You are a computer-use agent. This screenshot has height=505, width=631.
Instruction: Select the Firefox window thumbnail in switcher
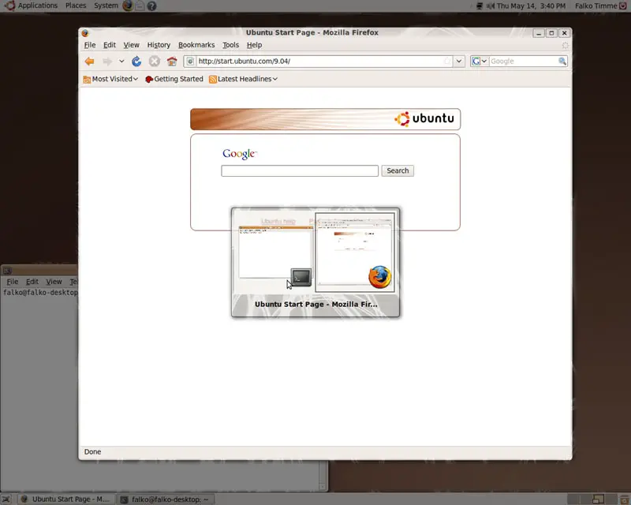point(354,252)
